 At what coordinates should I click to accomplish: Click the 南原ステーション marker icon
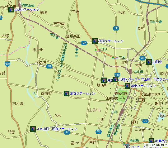(x=152, y=141)
